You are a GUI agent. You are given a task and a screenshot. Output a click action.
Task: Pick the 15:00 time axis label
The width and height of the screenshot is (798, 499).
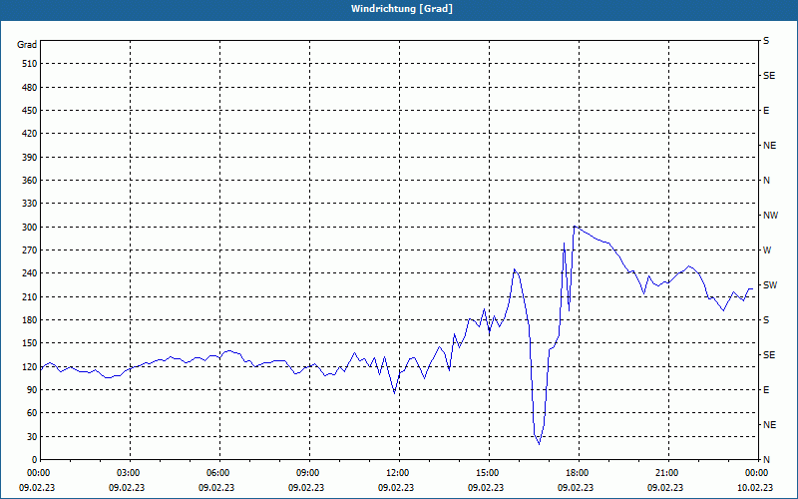[x=489, y=473]
